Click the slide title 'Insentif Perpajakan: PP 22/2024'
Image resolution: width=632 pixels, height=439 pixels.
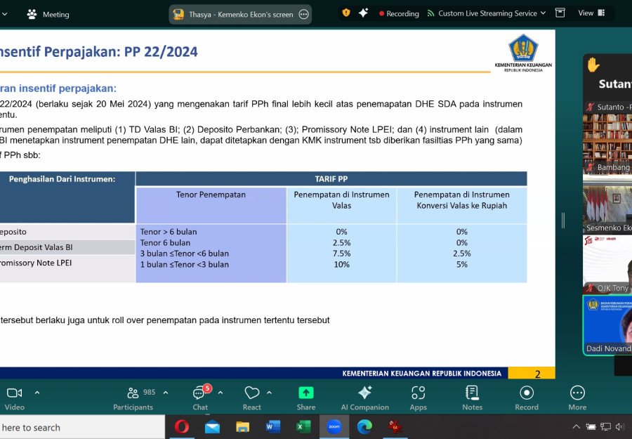pyautogui.click(x=99, y=51)
